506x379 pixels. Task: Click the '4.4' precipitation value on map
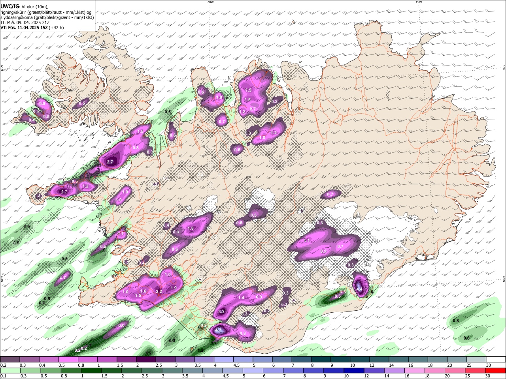(359, 289)
